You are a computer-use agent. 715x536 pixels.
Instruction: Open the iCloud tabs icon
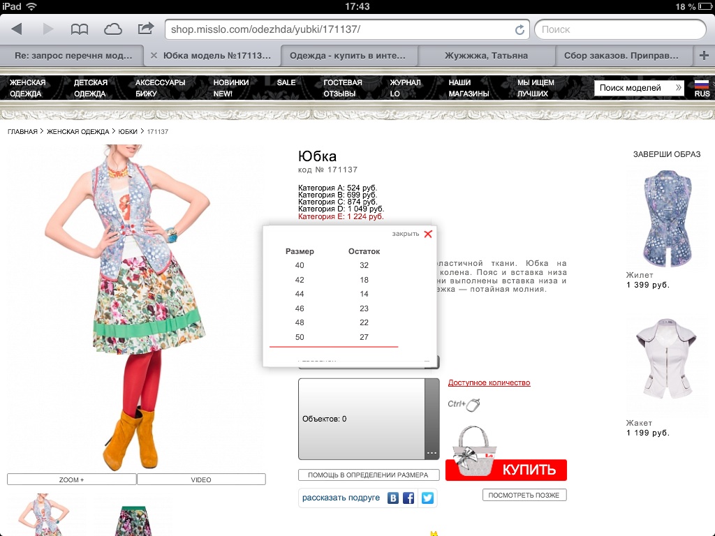click(x=112, y=29)
